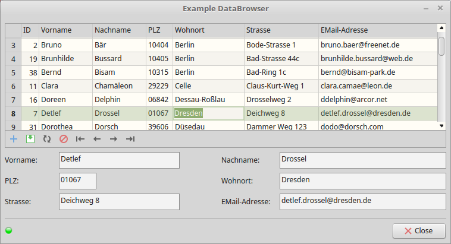Screen dimensions: 451x244
Task: Click the red cancel circle icon
Action: coord(64,139)
